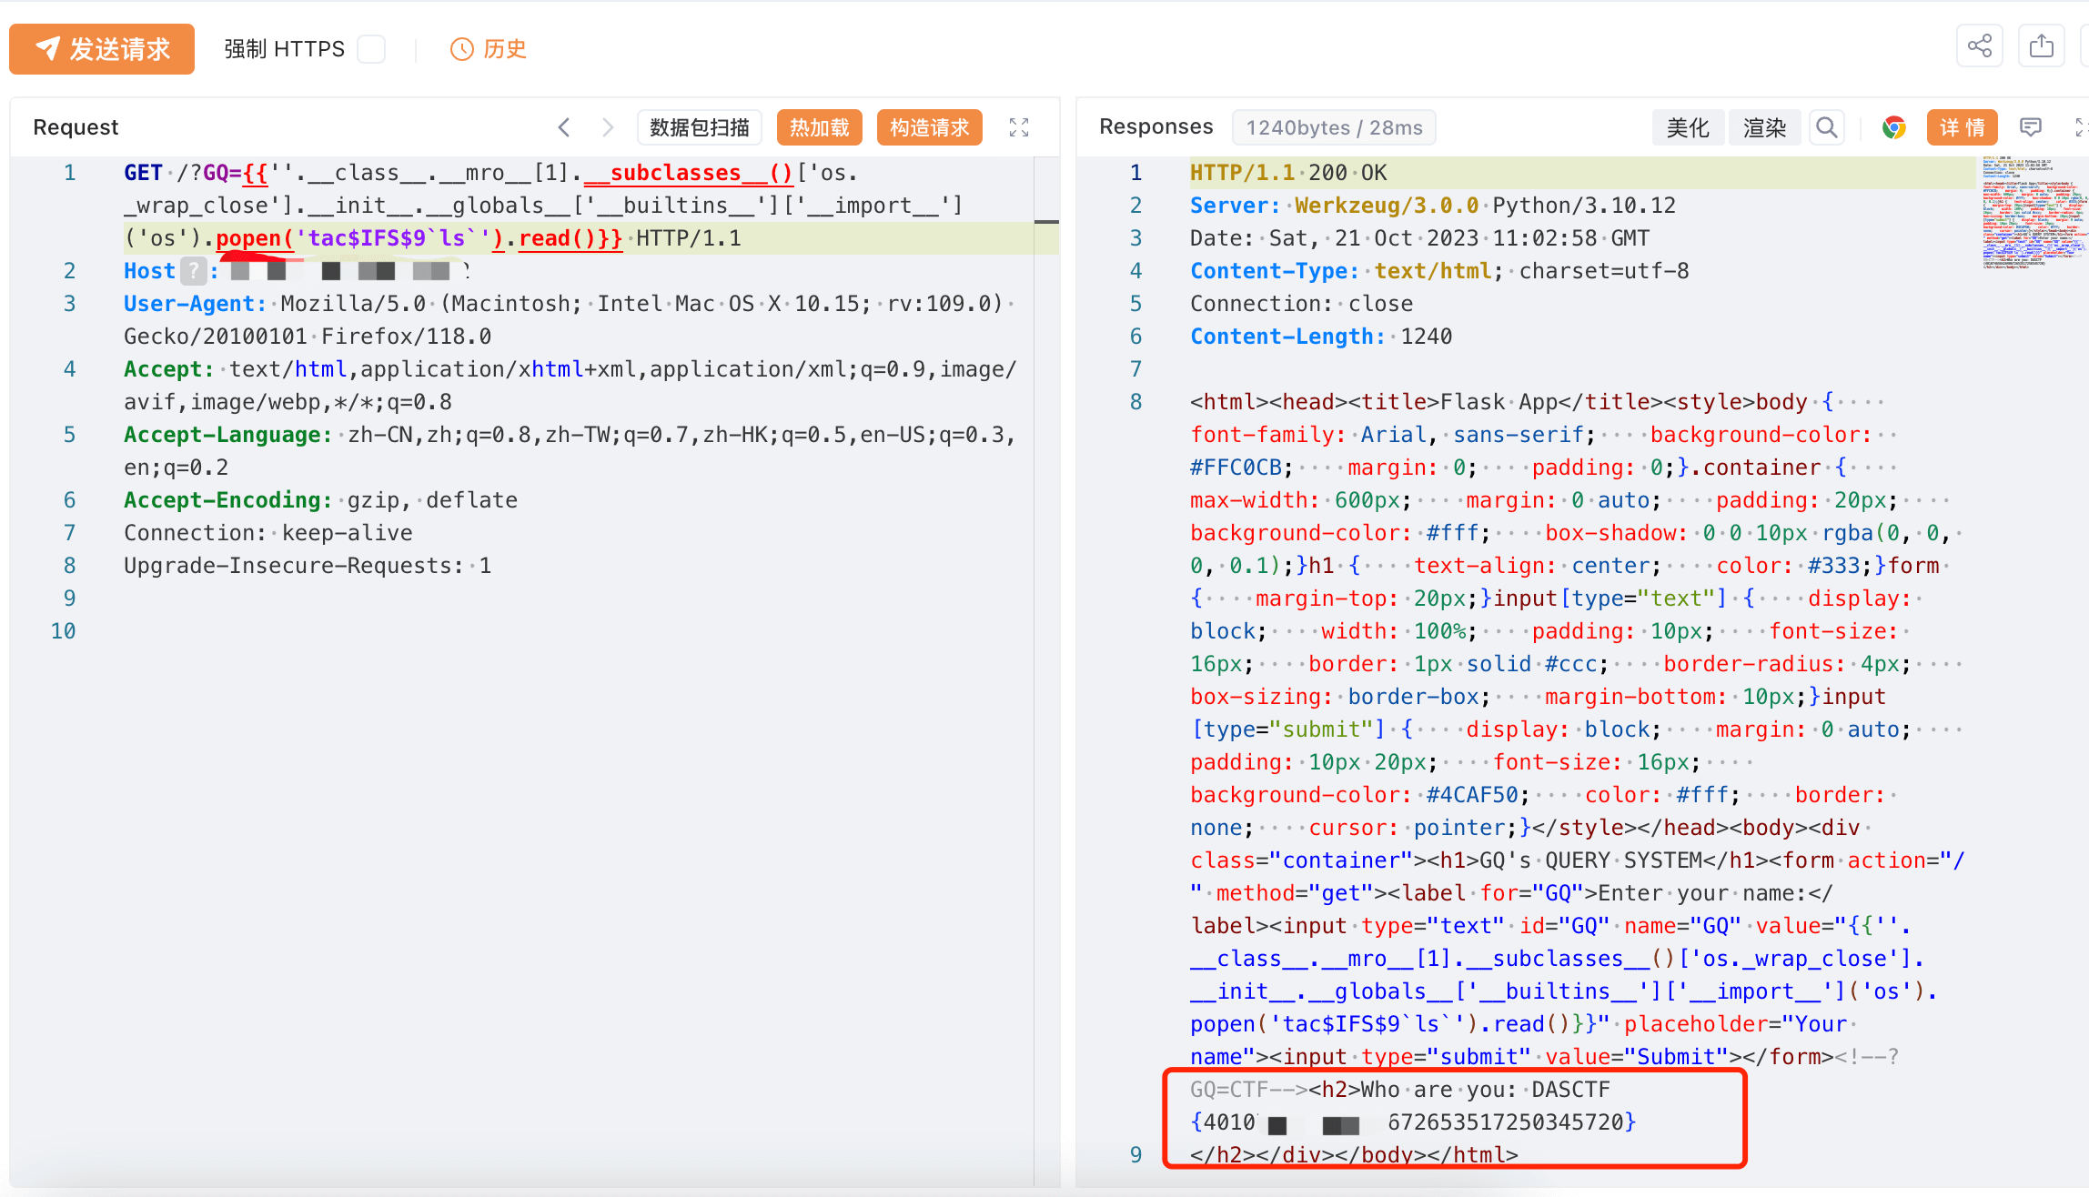Click the Accept-Encoding header line
2089x1197 pixels.
[320, 500]
